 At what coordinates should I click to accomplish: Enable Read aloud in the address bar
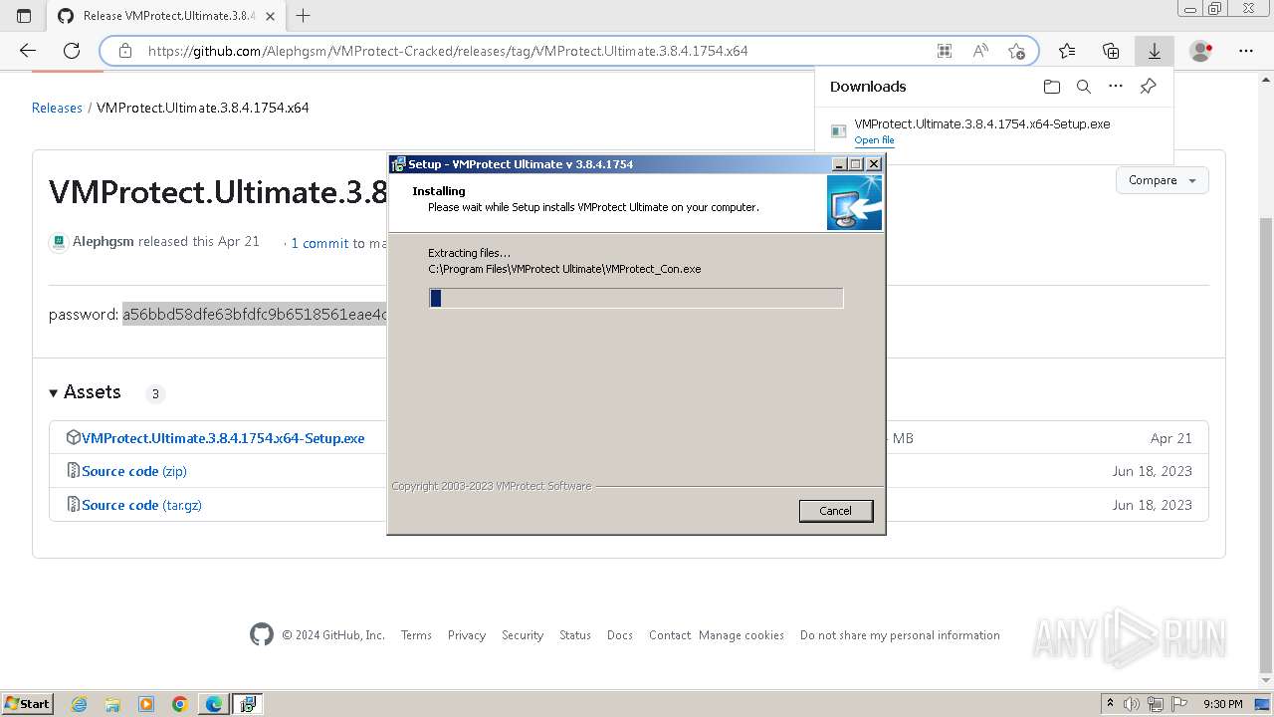click(980, 51)
